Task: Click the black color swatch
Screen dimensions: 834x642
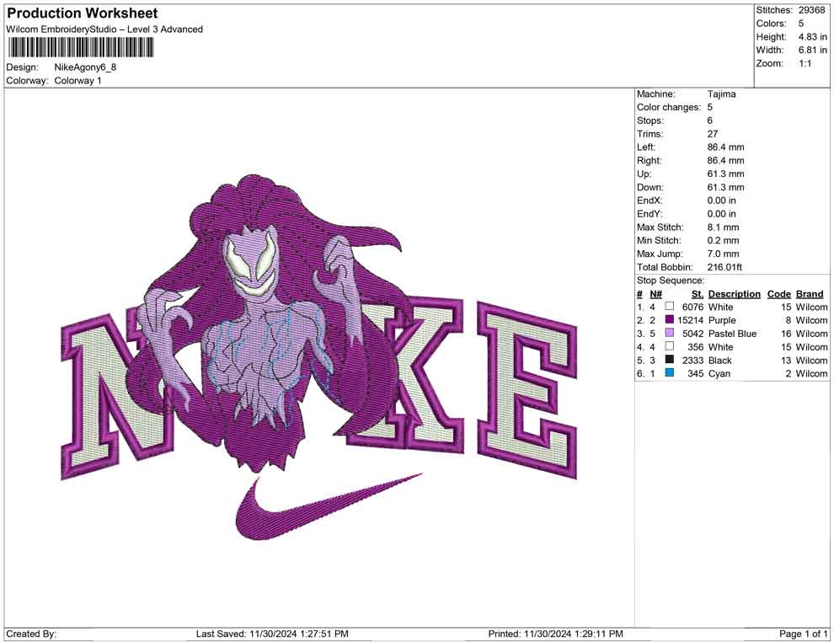Action: click(670, 360)
